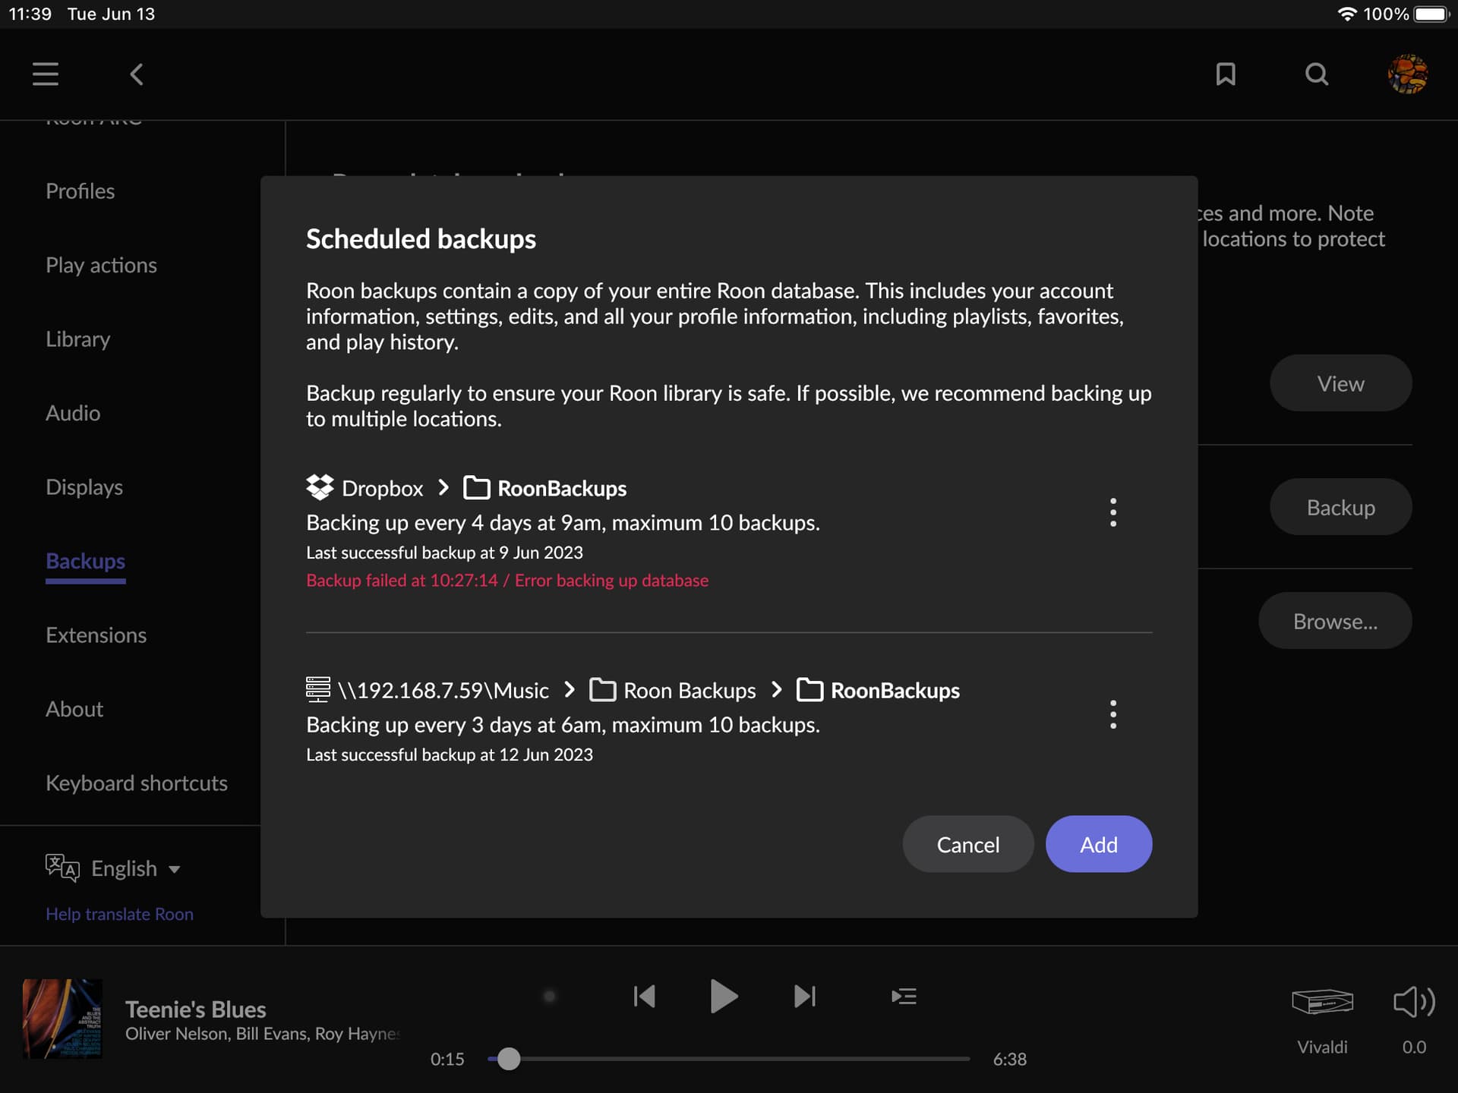The width and height of the screenshot is (1458, 1093).
Task: Go back using the back arrow
Action: (137, 74)
